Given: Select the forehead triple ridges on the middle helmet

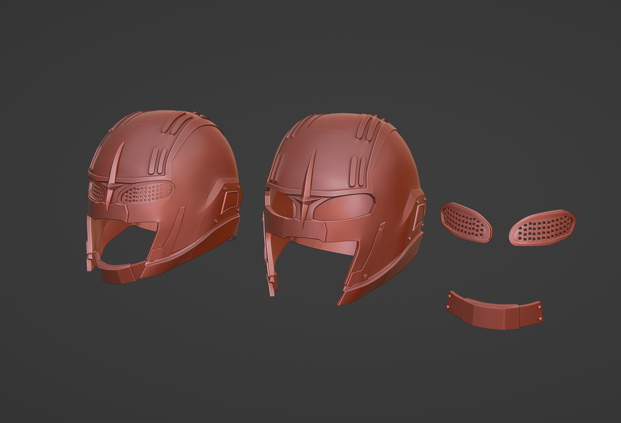Looking at the screenshot, I should 358,171.
